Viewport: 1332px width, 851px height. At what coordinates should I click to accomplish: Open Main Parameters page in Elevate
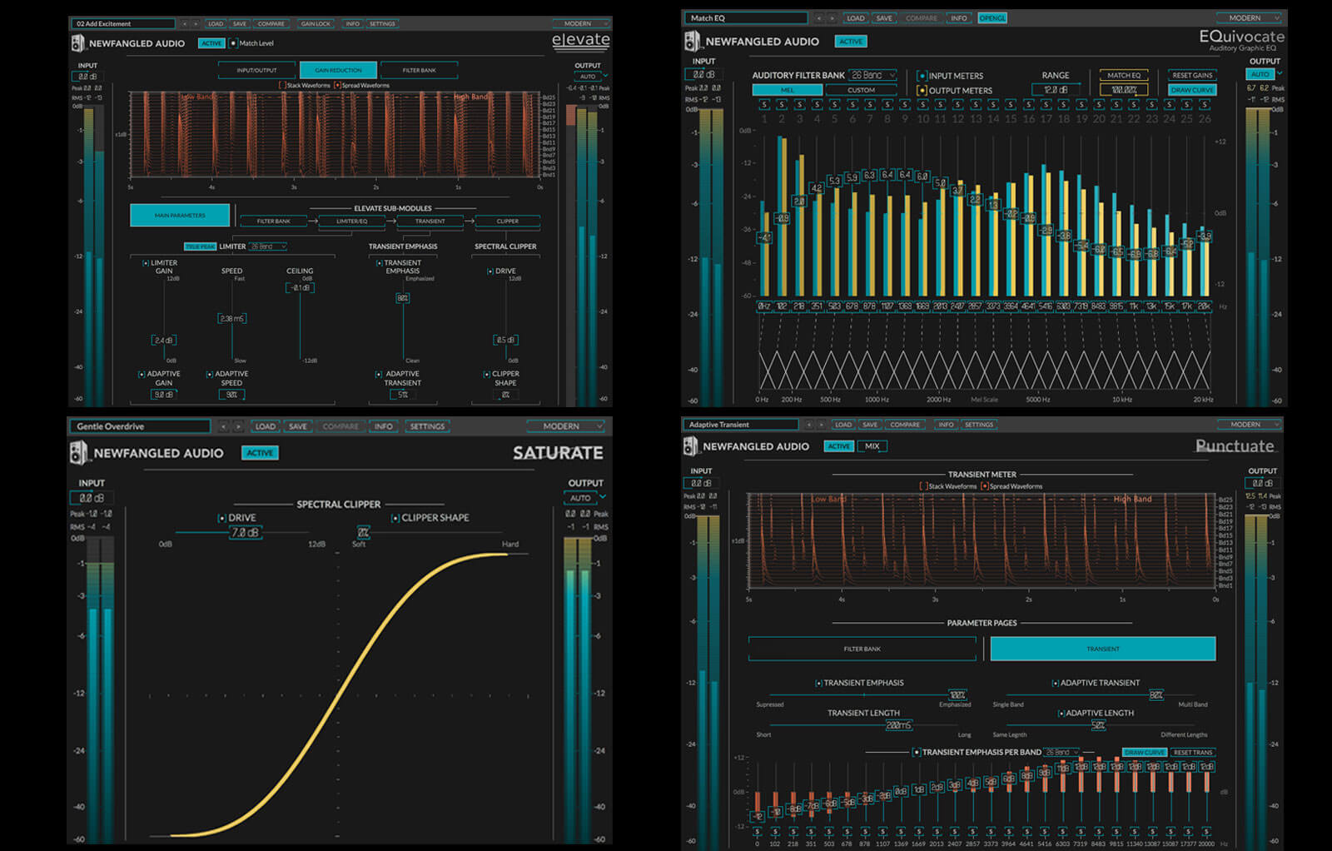180,216
